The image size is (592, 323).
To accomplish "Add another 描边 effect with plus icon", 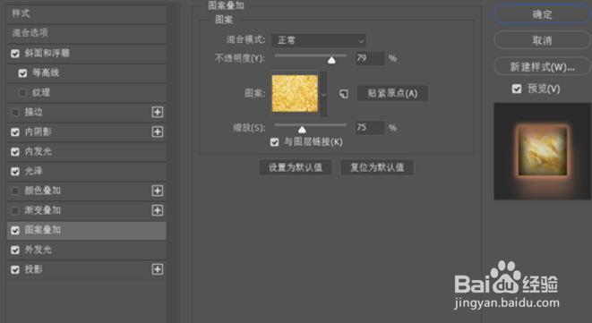I will pos(158,112).
